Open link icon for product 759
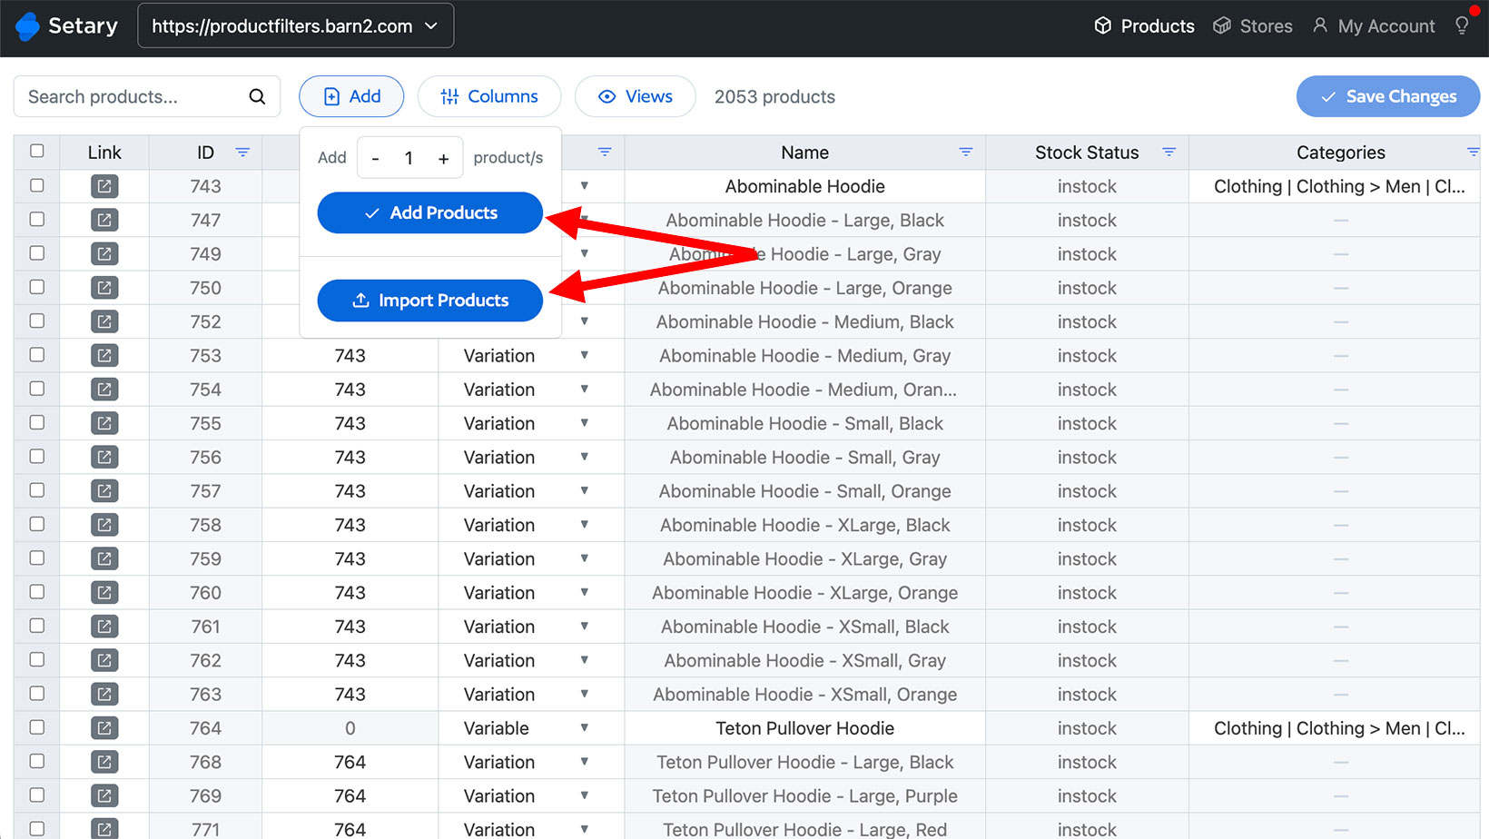 [104, 559]
